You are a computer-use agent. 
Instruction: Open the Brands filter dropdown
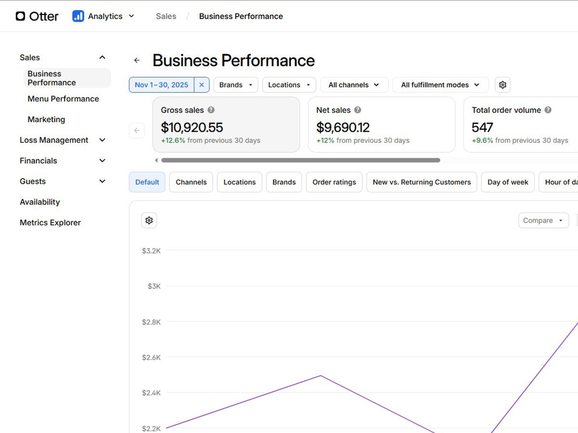pos(236,85)
